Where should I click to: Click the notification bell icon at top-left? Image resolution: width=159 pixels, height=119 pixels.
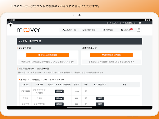[11, 25]
